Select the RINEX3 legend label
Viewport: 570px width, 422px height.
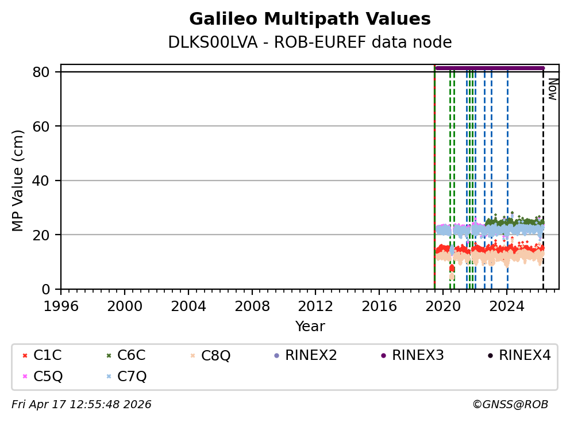tap(418, 356)
